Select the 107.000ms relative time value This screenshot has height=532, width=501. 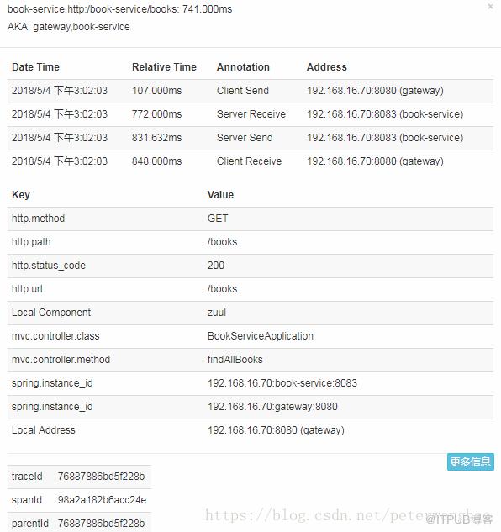point(157,91)
